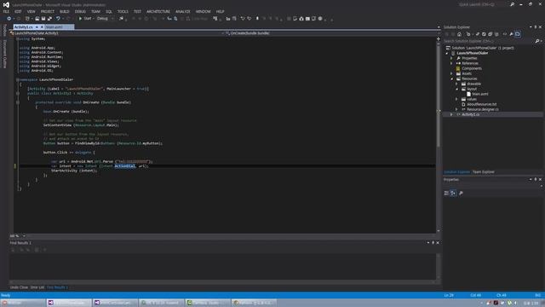The image size is (545, 307).
Task: Open the DEBUG menu
Action: click(80, 11)
